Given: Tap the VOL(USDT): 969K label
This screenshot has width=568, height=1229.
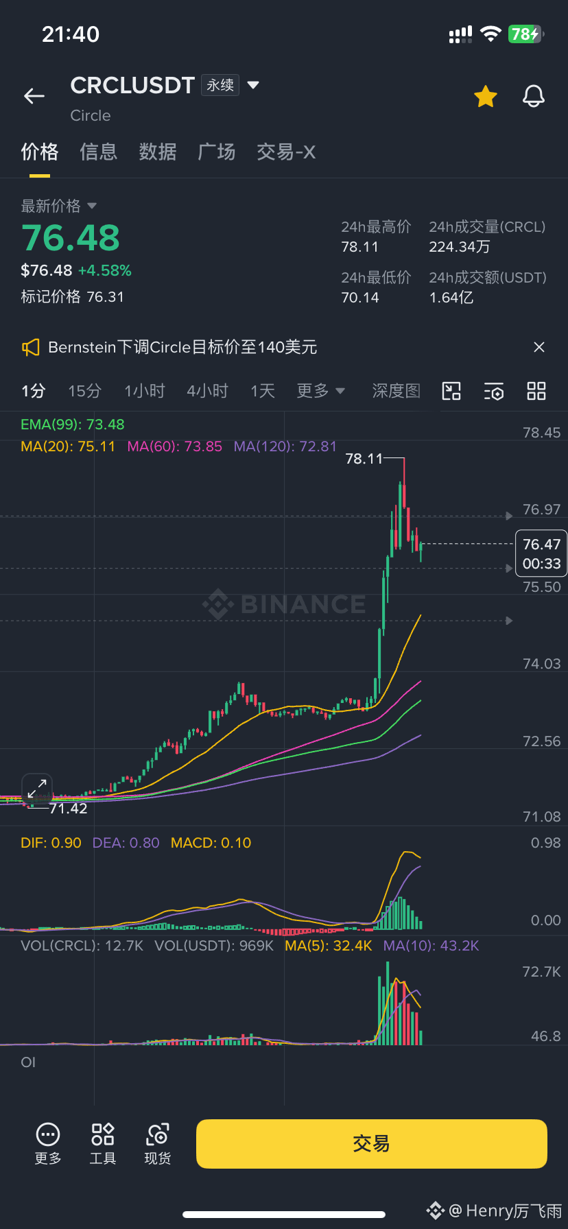Looking at the screenshot, I should tap(214, 946).
